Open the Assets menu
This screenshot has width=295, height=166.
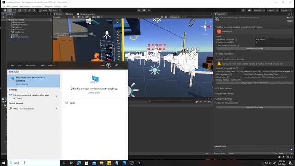tap(15, 6)
